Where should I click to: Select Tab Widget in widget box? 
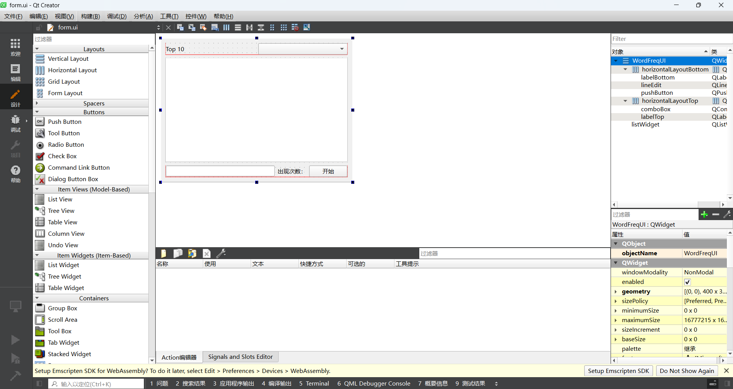click(x=64, y=343)
